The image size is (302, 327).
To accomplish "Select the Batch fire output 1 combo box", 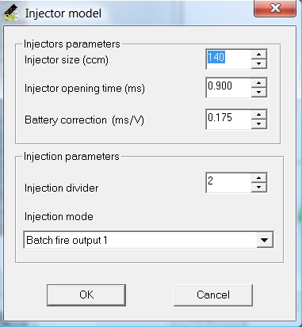I will click(148, 240).
